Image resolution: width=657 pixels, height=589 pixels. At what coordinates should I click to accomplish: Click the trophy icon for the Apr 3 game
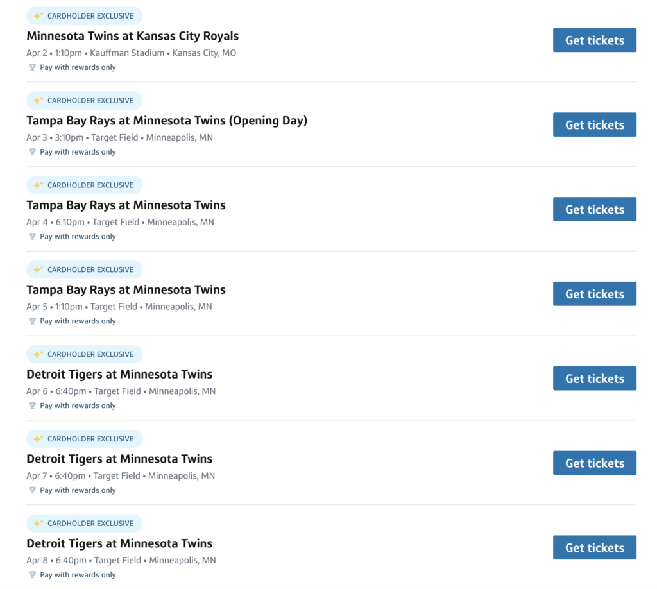(x=32, y=152)
